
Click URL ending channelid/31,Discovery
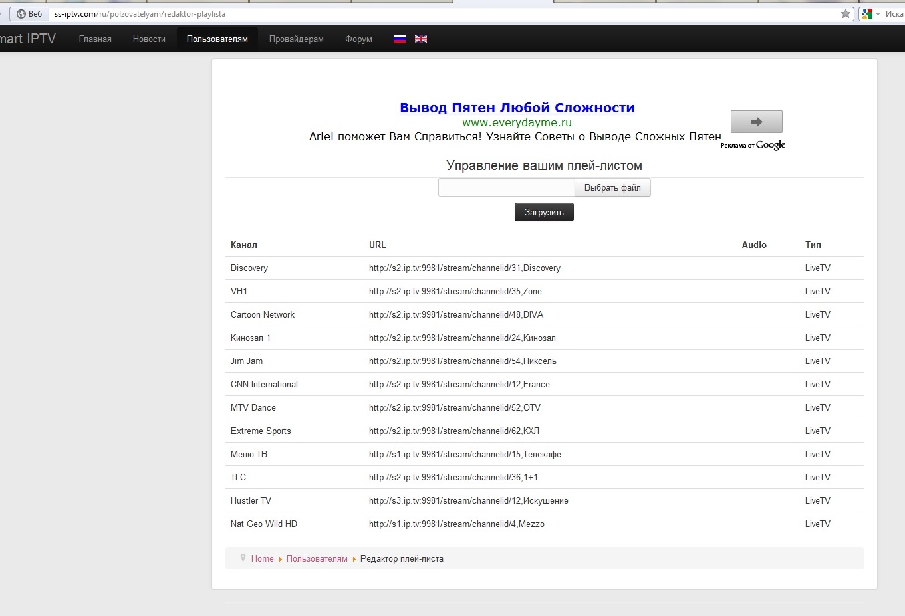465,268
